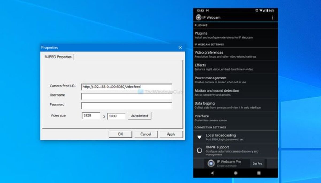Tap the IP Webcam app logo icon
Viewport: 321px width, 183px height.
coord(198,18)
